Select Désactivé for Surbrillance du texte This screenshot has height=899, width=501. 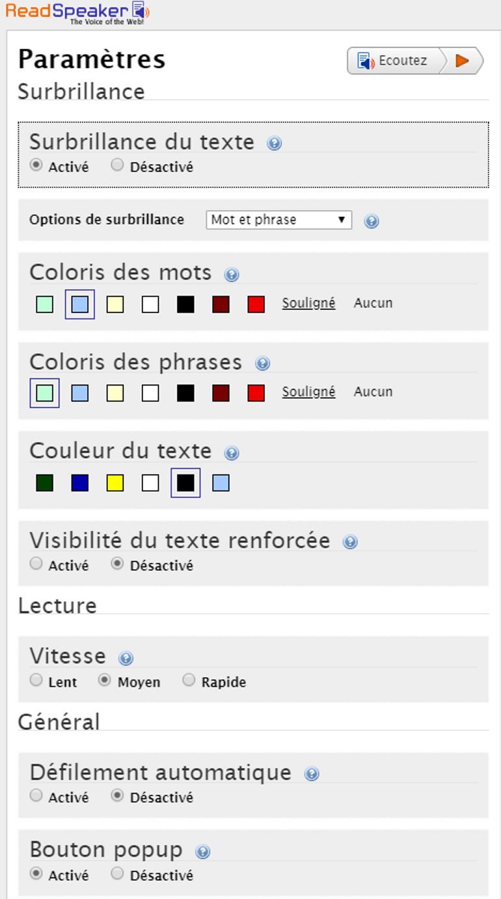click(x=117, y=165)
